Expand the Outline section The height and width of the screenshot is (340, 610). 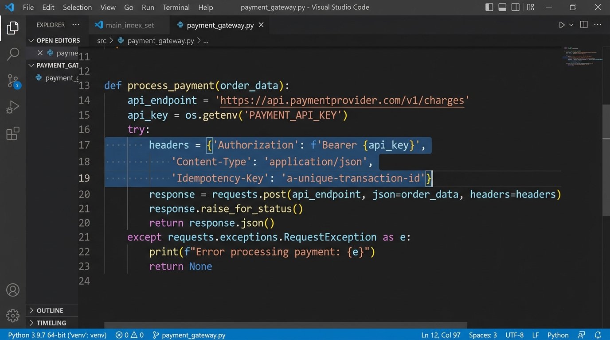point(31,310)
